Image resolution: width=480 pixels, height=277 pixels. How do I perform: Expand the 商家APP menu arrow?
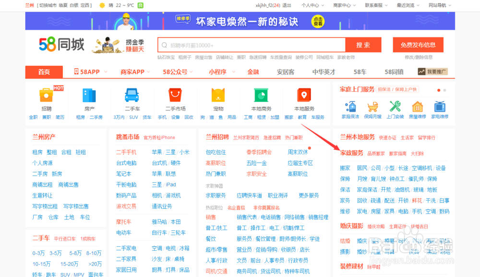148,72
